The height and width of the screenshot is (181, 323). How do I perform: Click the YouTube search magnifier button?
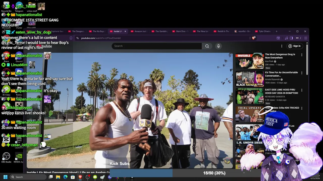(x=207, y=46)
